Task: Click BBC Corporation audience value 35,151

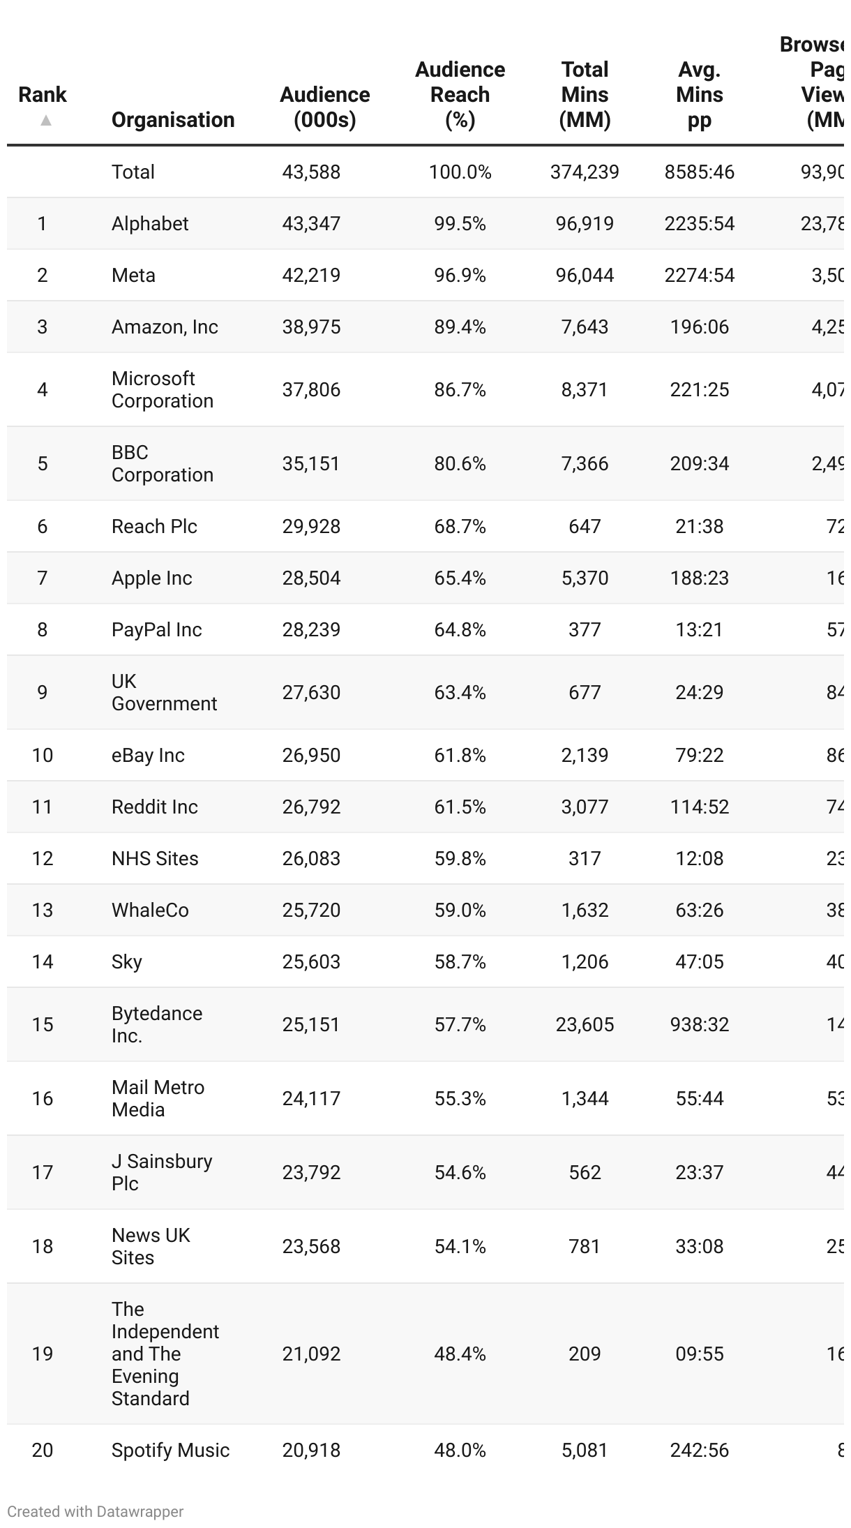Action: 311,463
